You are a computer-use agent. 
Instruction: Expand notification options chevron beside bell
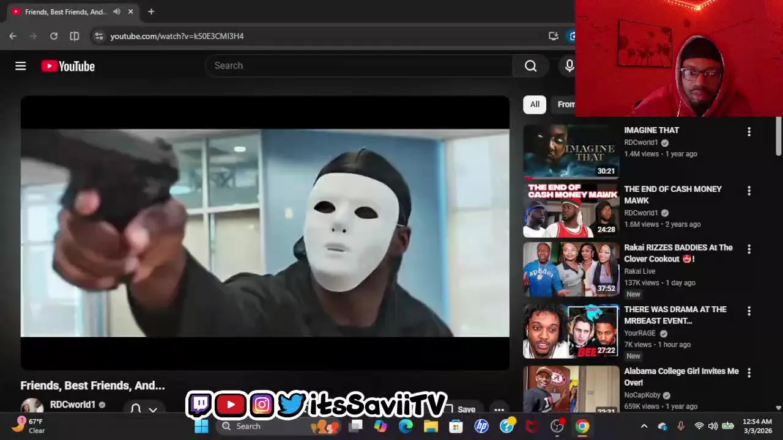[x=153, y=409]
